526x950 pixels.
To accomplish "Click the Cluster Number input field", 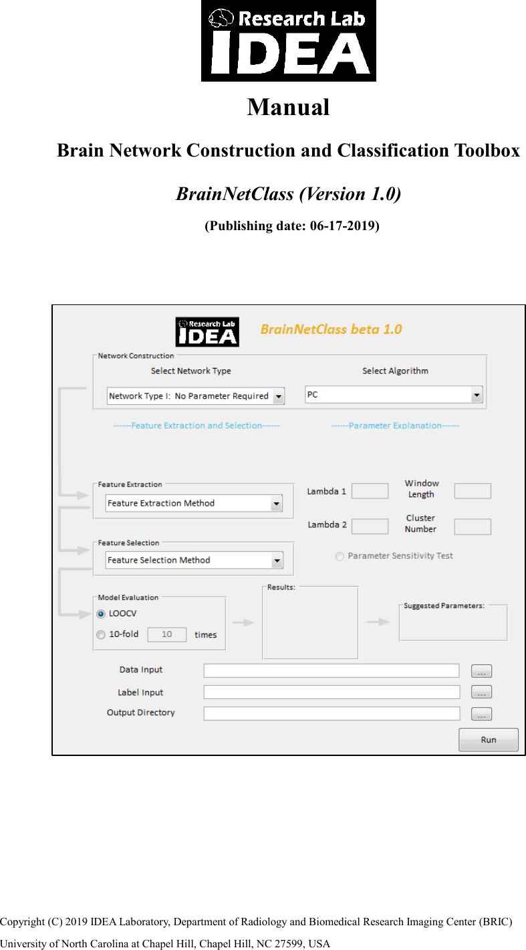I will tap(473, 527).
